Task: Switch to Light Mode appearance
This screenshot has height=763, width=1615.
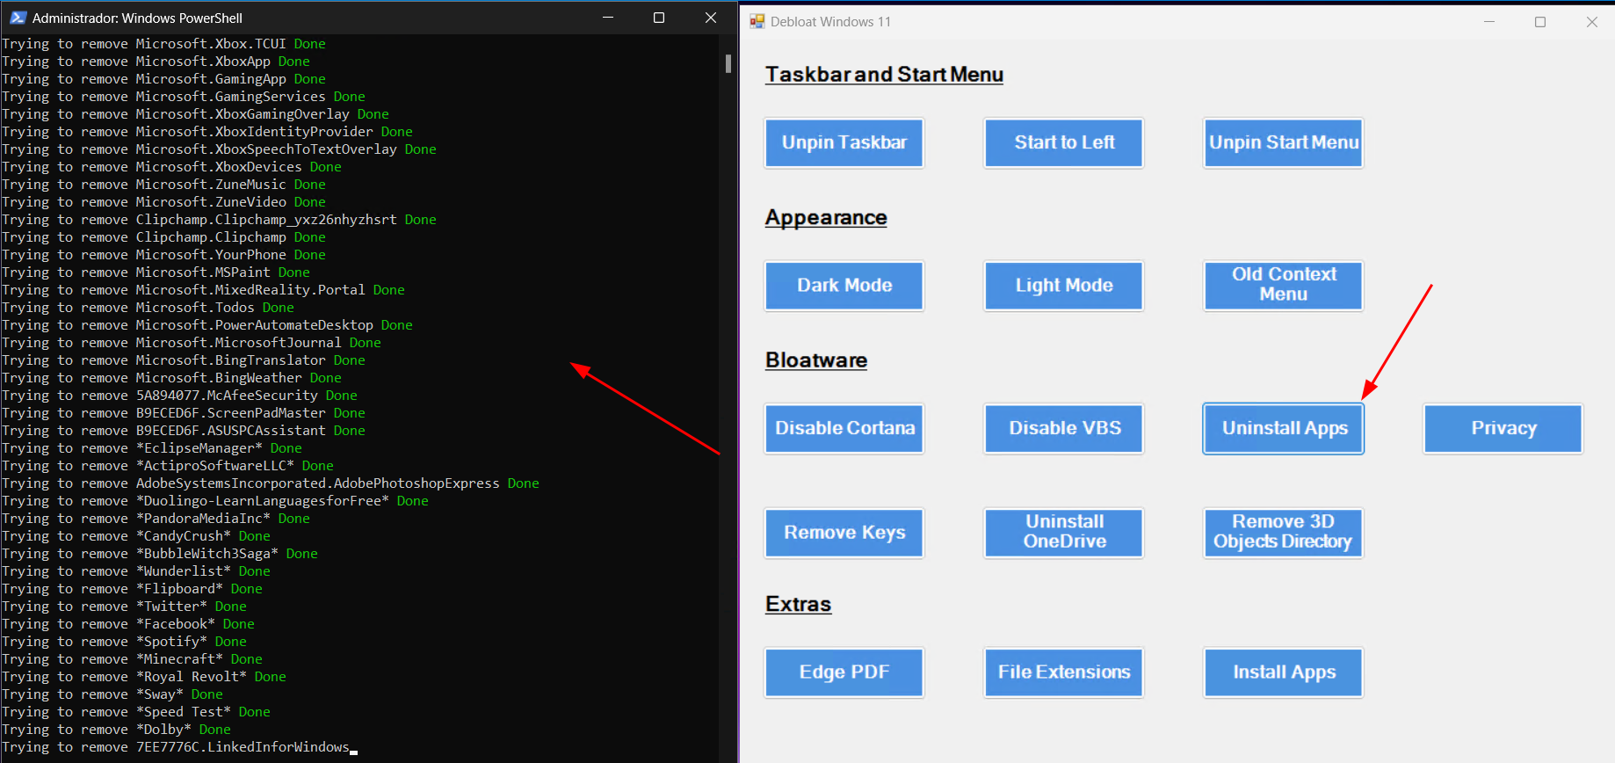Action: pyautogui.click(x=1063, y=286)
